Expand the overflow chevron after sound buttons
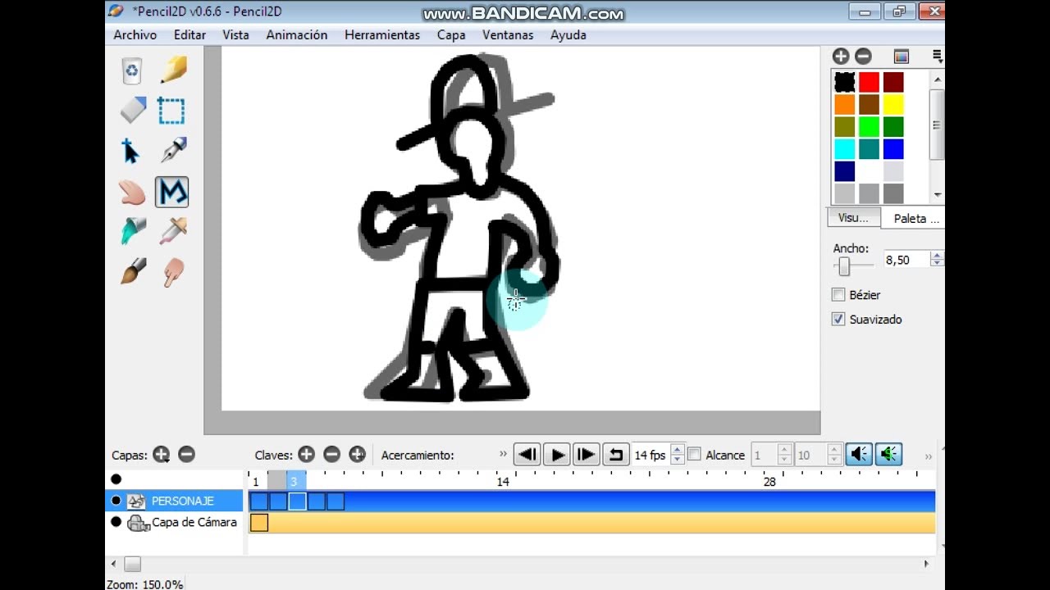 click(x=929, y=456)
